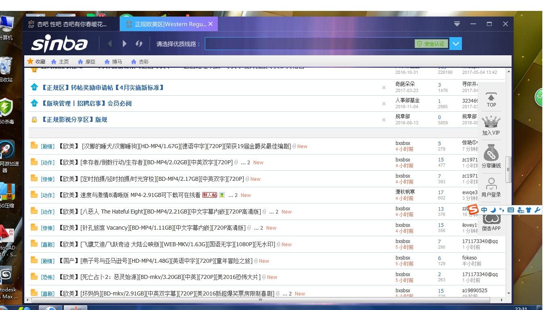Click the vertical scrollbar thumb
The width and height of the screenshot is (552, 310).
[508, 170]
